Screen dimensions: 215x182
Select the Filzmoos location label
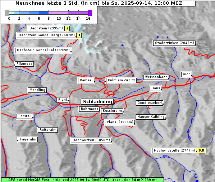click(x=24, y=64)
